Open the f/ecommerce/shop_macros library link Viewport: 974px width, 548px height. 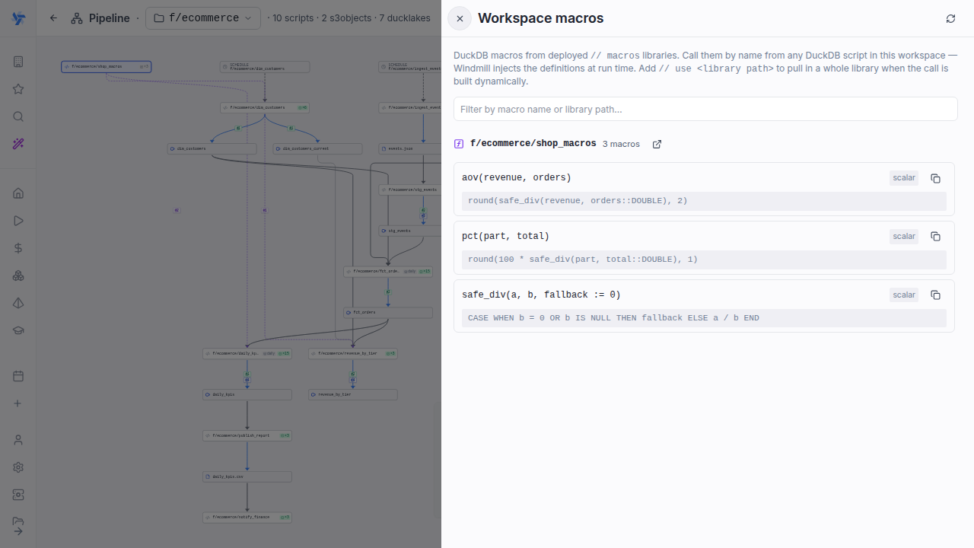[533, 143]
